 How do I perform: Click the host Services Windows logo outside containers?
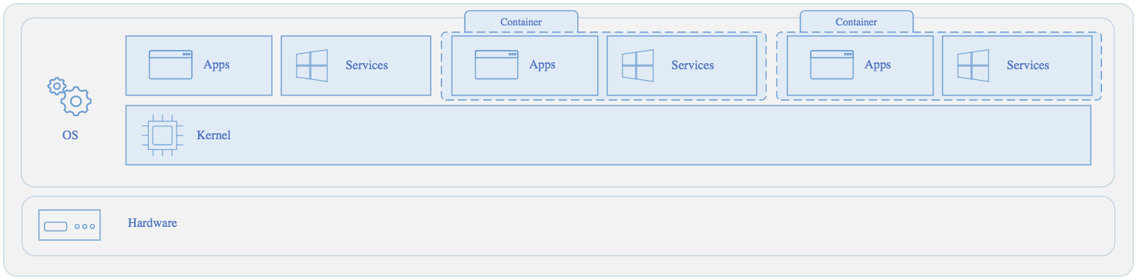pos(312,65)
